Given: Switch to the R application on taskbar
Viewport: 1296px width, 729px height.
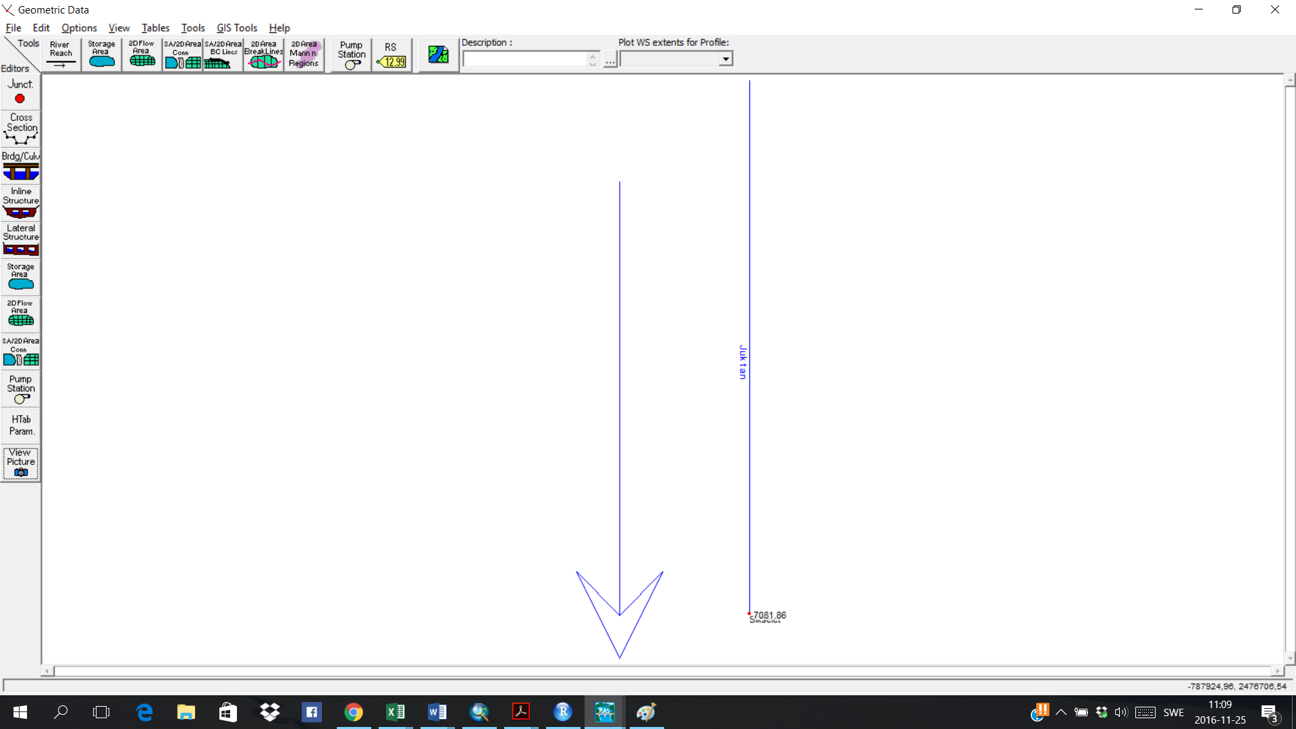Looking at the screenshot, I should click(x=563, y=712).
